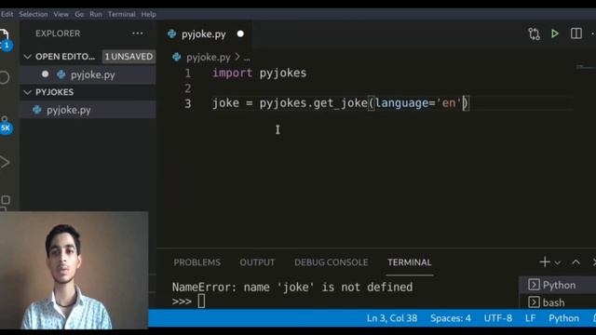596x335 pixels.
Task: Split the editor right
Action: (x=576, y=33)
